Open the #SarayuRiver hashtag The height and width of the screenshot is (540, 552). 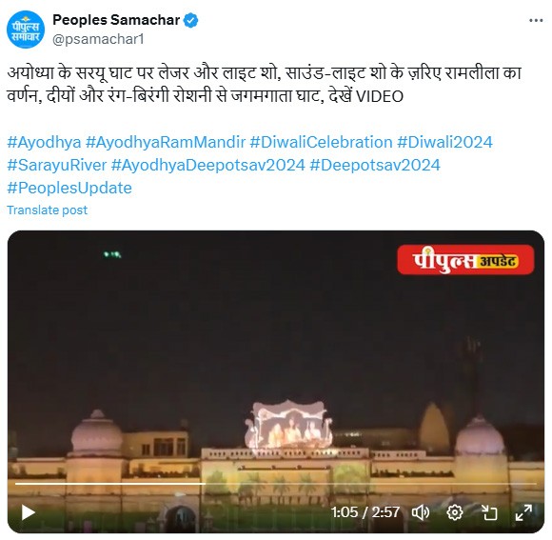[57, 165]
